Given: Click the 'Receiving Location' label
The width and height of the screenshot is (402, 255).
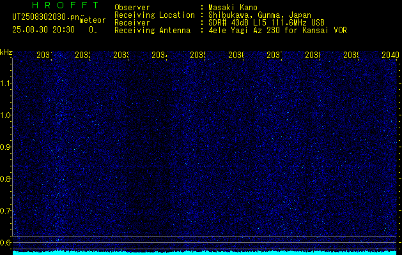Looking at the screenshot, I should pos(155,15).
